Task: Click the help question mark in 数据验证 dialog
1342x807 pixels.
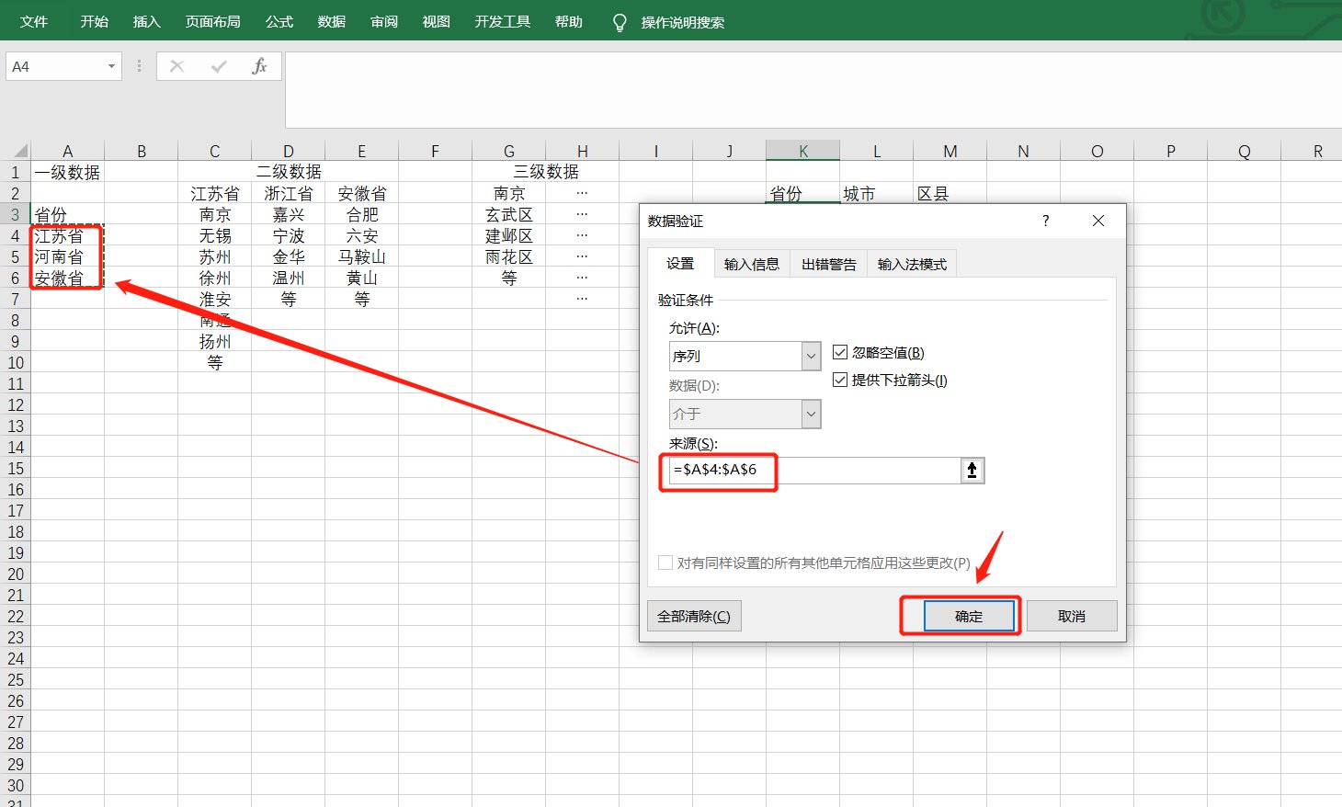Action: pyautogui.click(x=1044, y=221)
